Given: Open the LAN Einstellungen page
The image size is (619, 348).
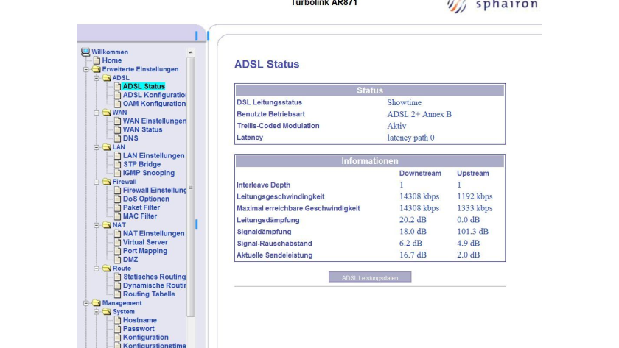Looking at the screenshot, I should 153,156.
